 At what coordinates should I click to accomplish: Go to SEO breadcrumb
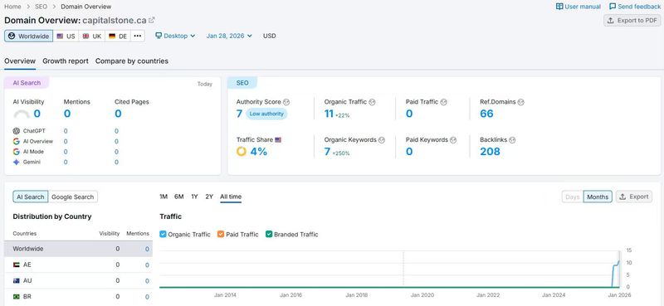[x=41, y=7]
